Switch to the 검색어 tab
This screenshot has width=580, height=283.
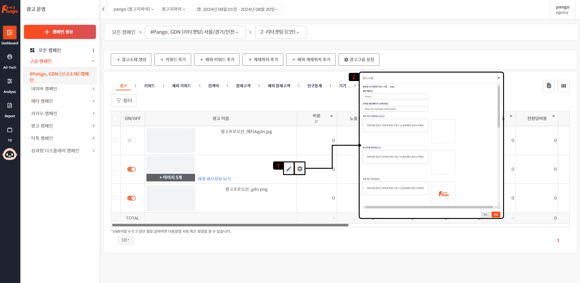click(x=213, y=86)
